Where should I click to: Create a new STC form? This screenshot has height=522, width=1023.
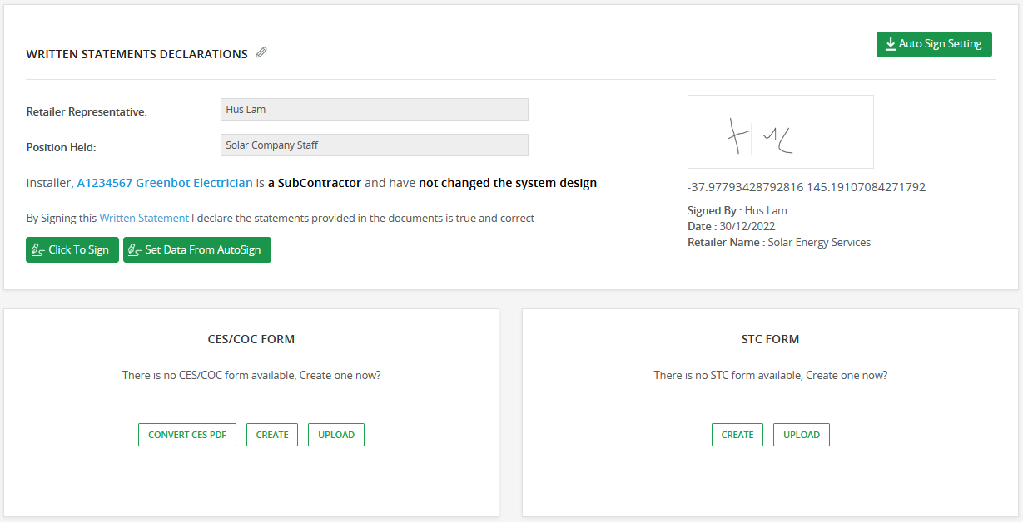click(737, 435)
